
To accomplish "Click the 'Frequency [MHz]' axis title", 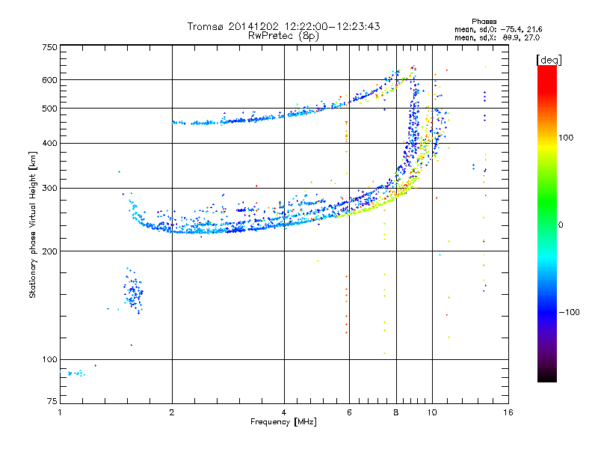I will click(283, 422).
